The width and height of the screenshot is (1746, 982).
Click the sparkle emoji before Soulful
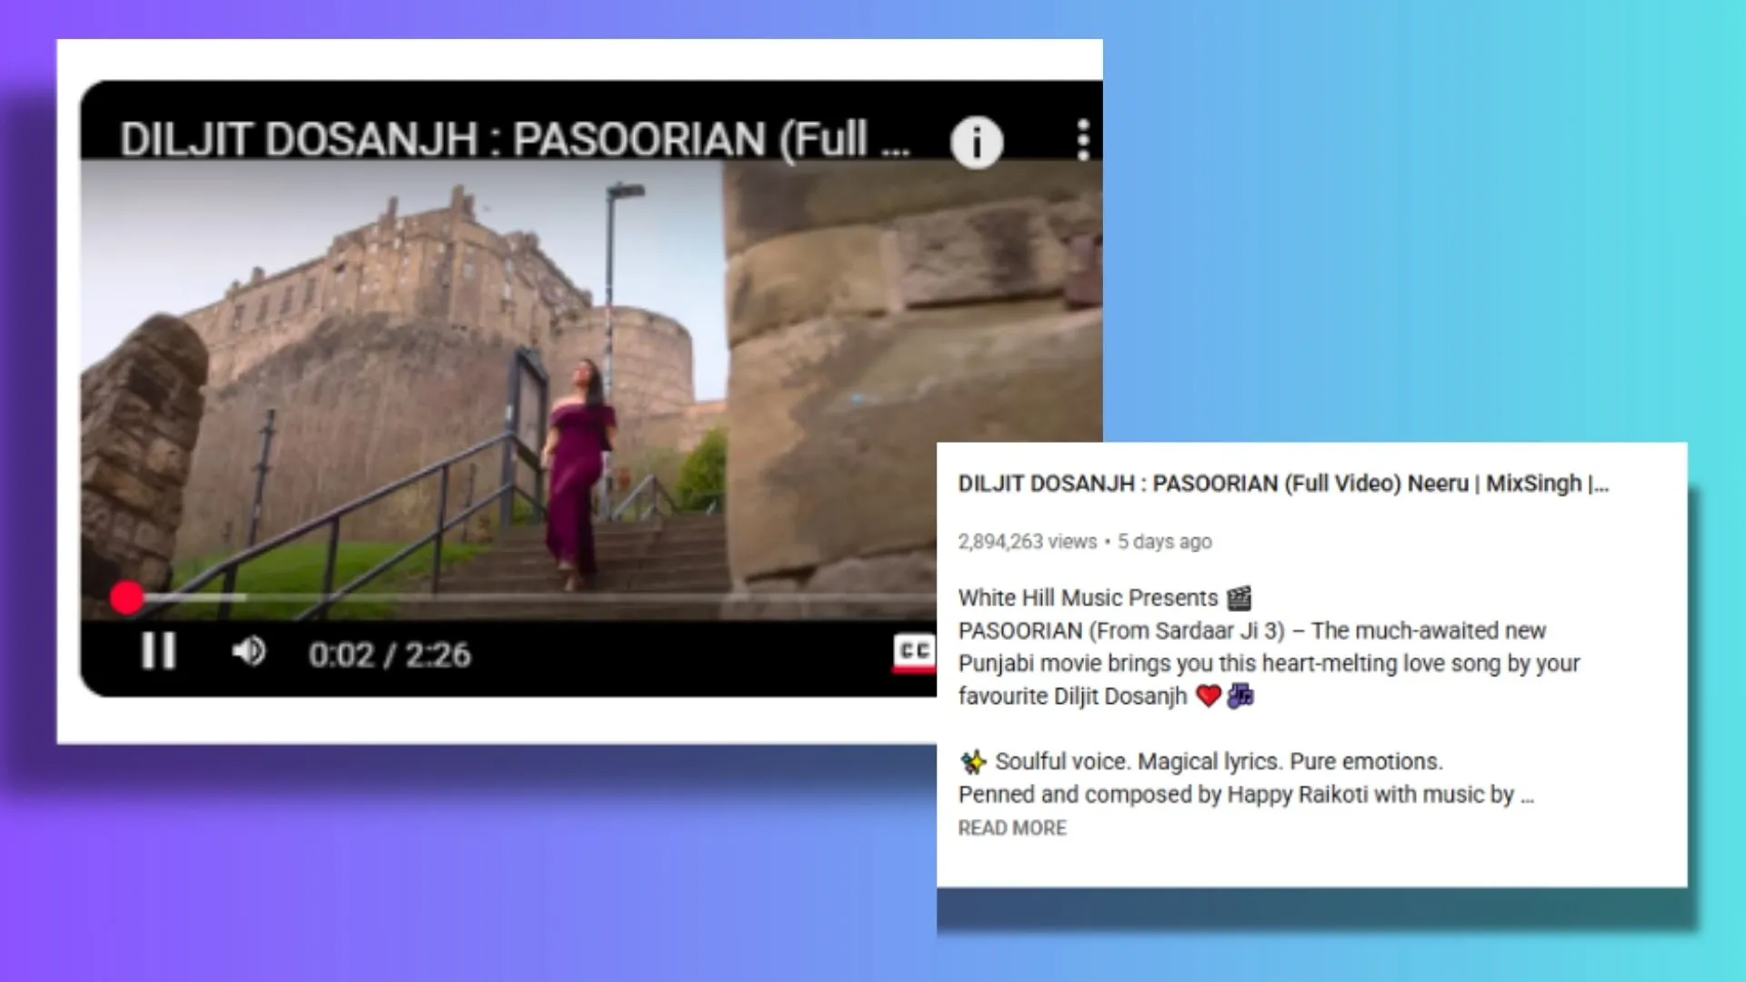(973, 762)
